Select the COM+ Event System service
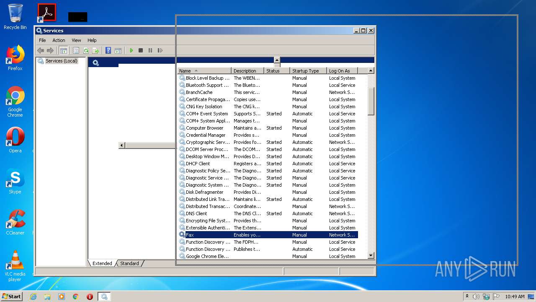Screen dimensions: 536x302 pos(268,114)
